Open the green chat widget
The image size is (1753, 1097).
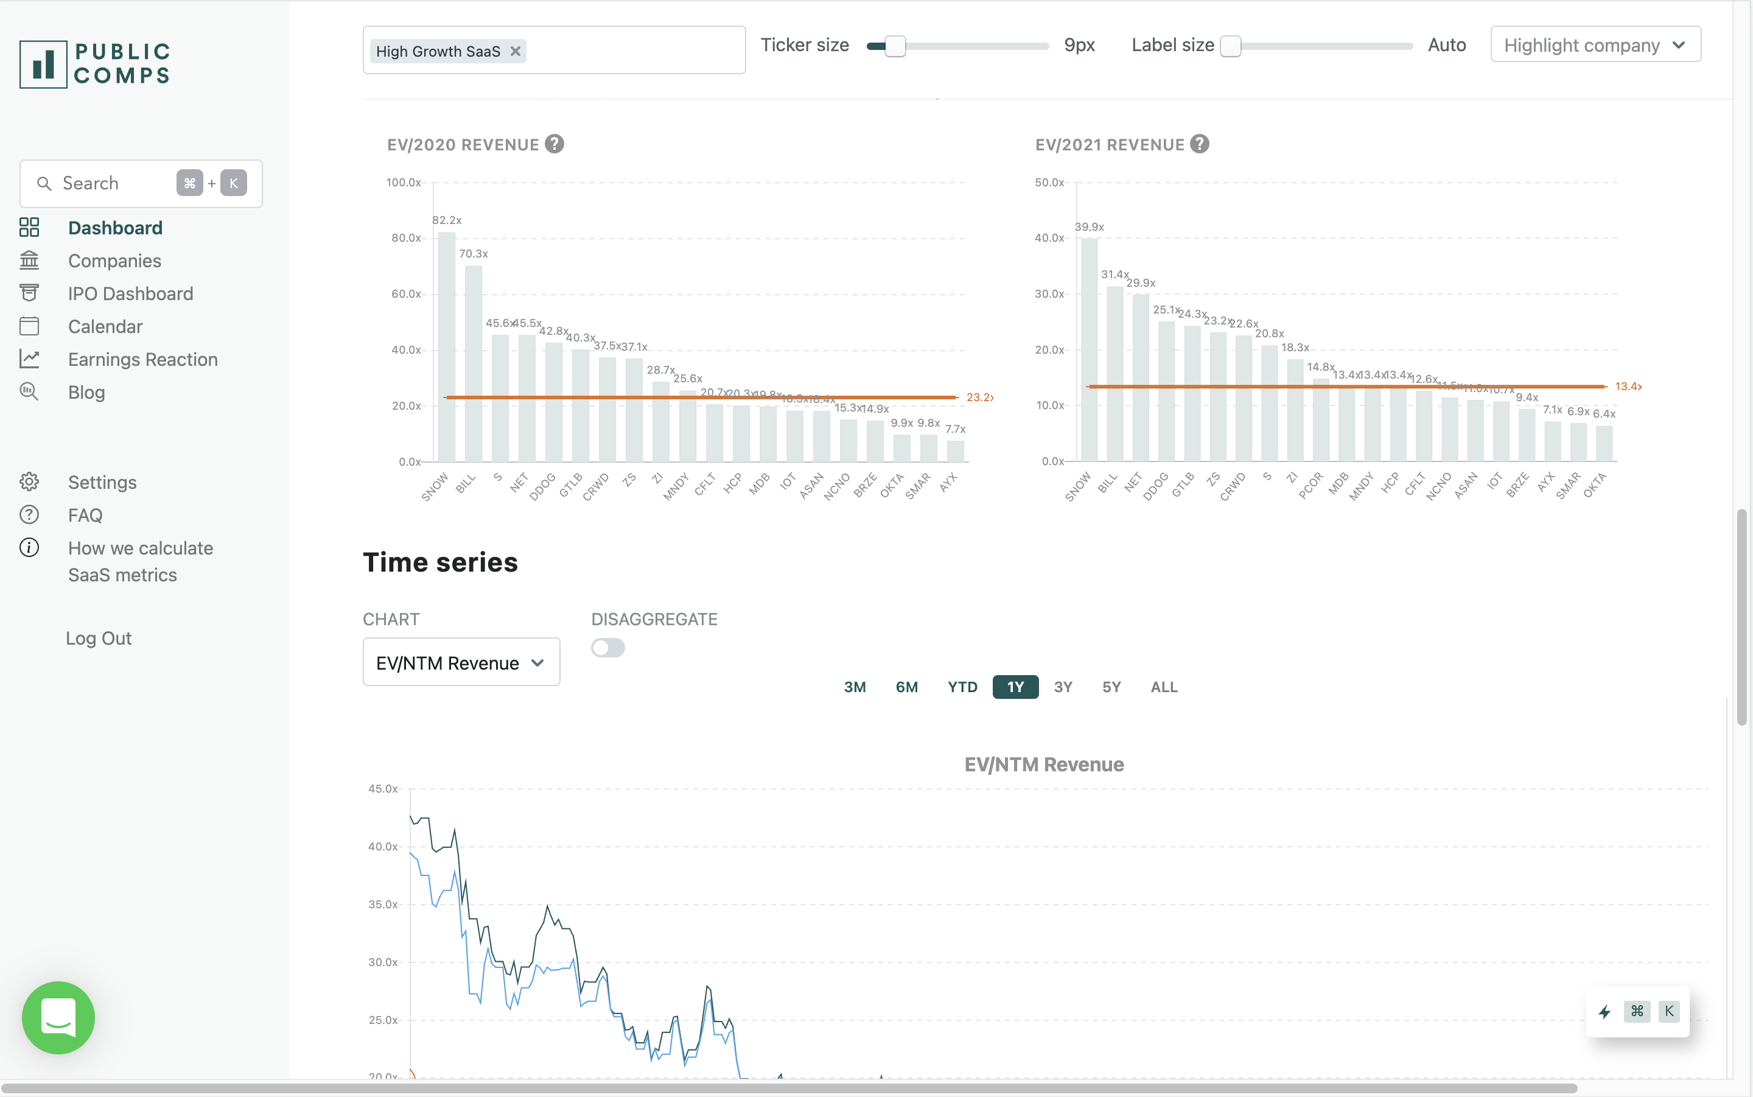coord(58,1018)
